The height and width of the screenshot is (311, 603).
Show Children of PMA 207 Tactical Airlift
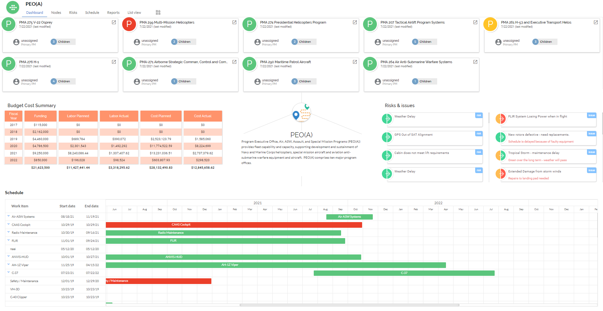point(425,42)
